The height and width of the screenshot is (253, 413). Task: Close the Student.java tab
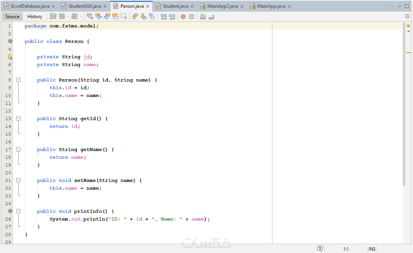click(192, 6)
